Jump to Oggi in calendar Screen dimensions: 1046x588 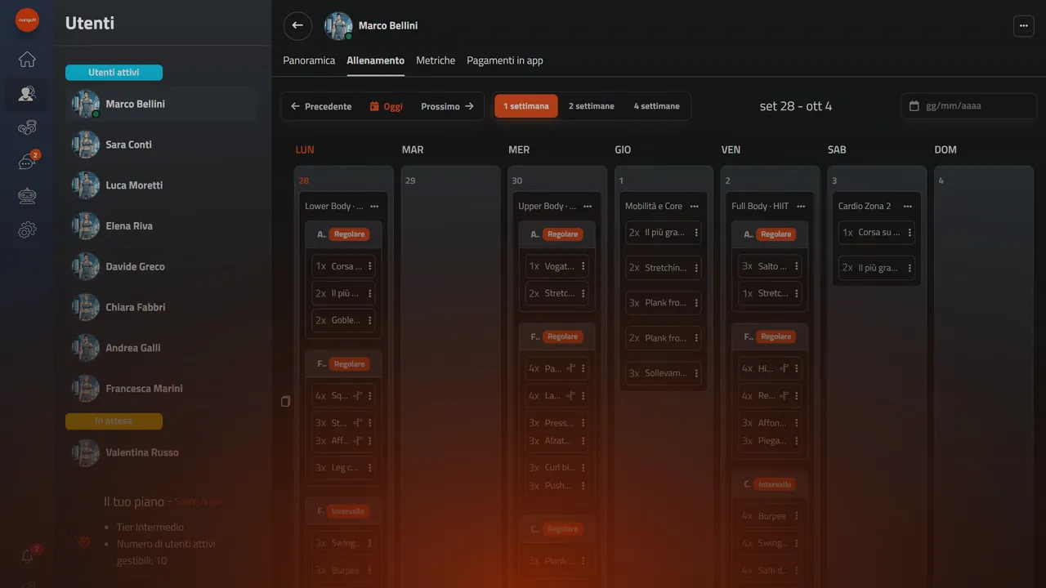click(x=386, y=106)
